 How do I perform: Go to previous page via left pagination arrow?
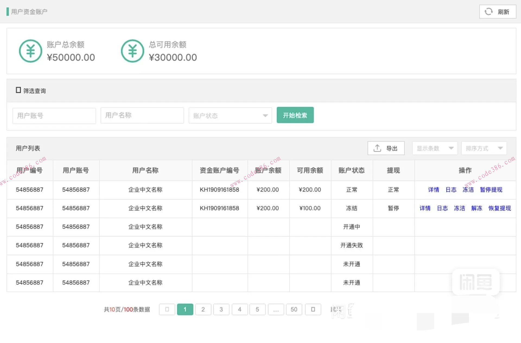tap(167, 309)
